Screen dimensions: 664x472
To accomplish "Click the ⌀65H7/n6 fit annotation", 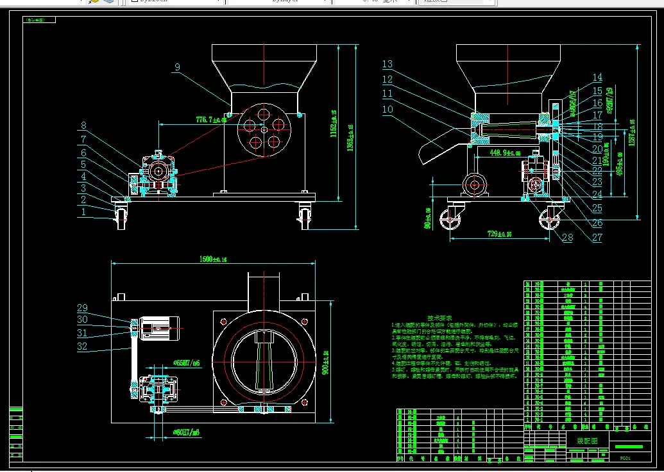I will (186, 363).
